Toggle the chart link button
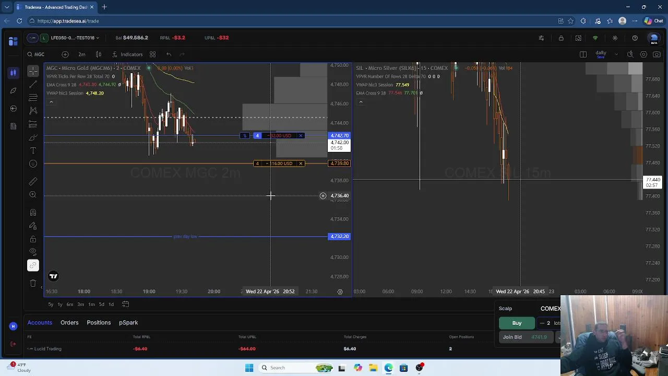 [x=33, y=265]
